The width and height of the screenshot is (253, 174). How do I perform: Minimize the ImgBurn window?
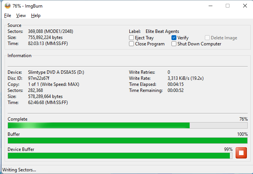(x=211, y=6)
